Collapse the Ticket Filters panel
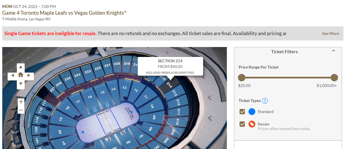This screenshot has width=346, height=149. (x=333, y=51)
